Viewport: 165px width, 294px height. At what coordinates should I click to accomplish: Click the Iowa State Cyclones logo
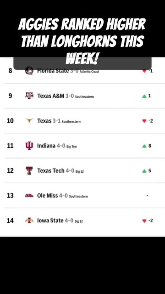tap(29, 220)
